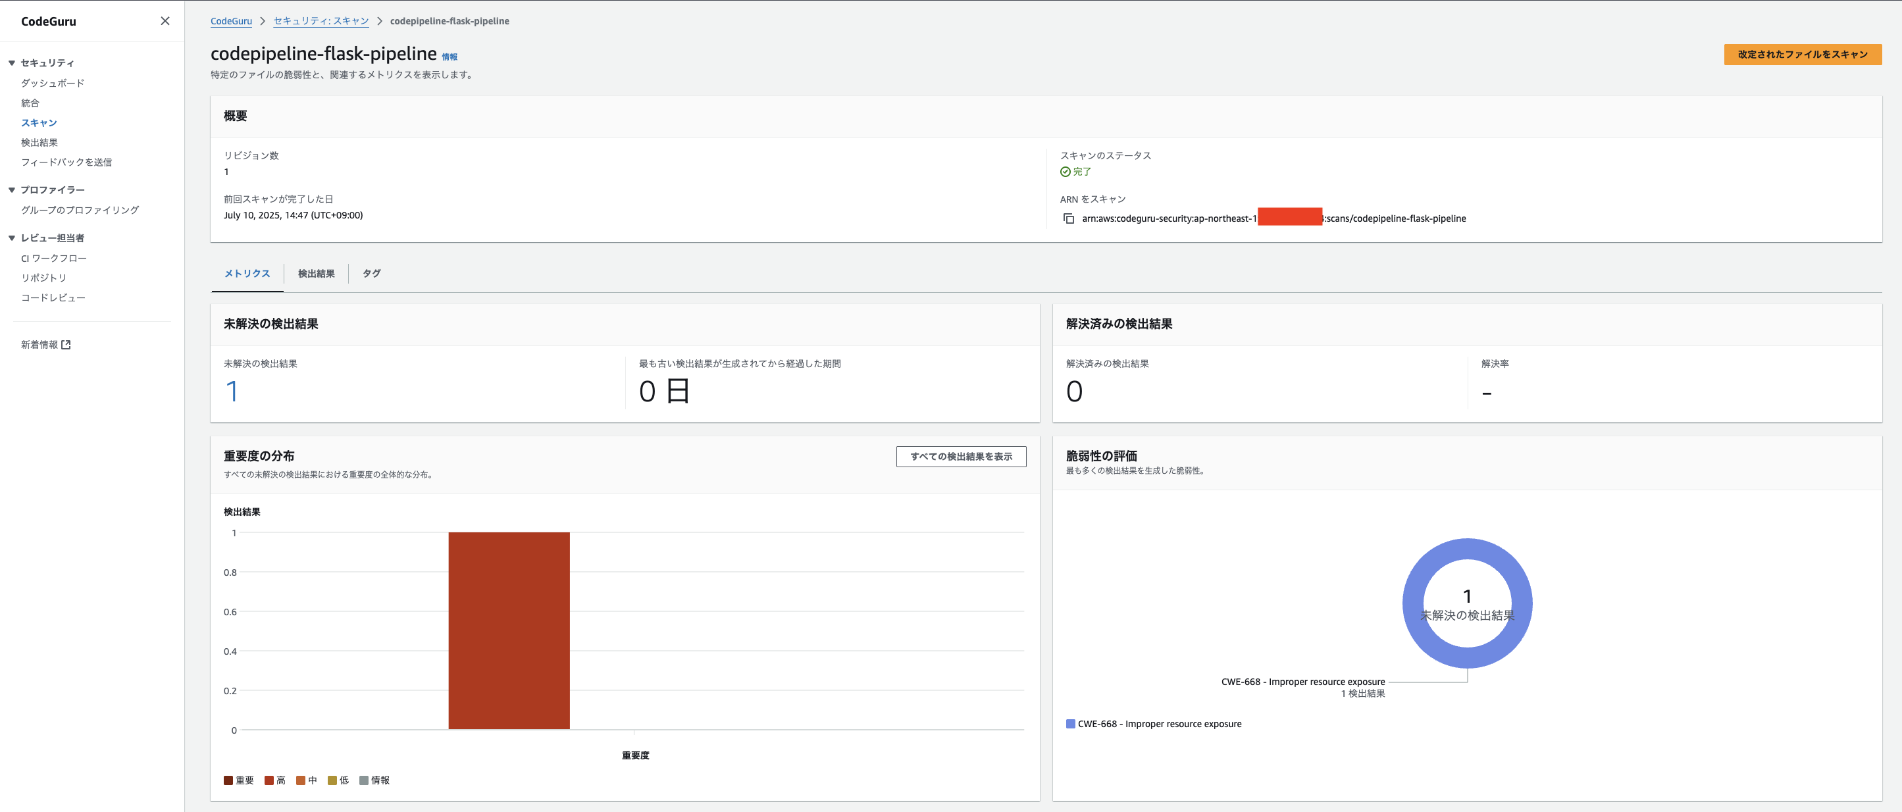Click the 改定されたファイルをスキャン button
Viewport: 1902px width, 812px height.
(1803, 54)
